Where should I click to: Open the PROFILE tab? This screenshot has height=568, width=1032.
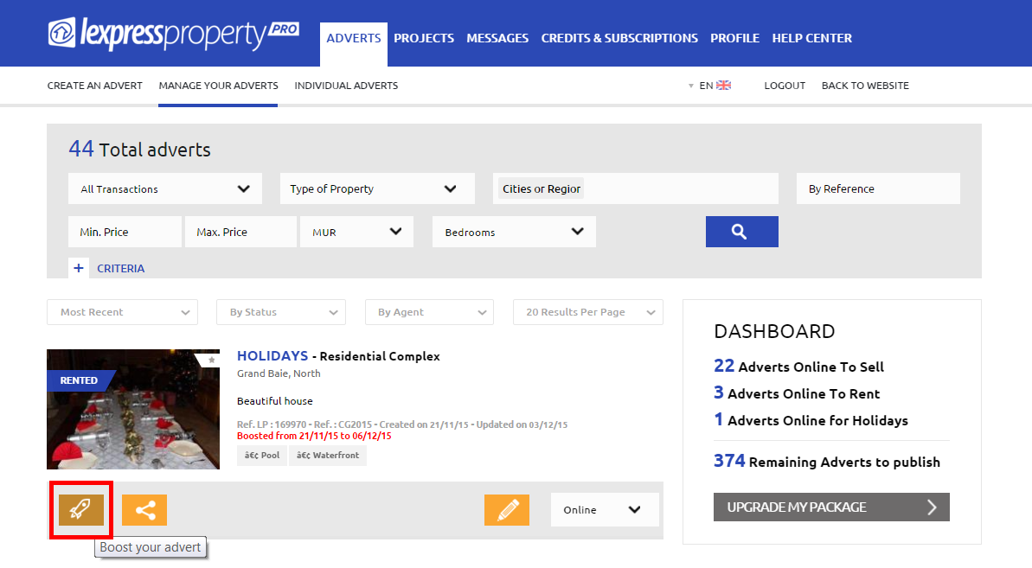coord(734,38)
